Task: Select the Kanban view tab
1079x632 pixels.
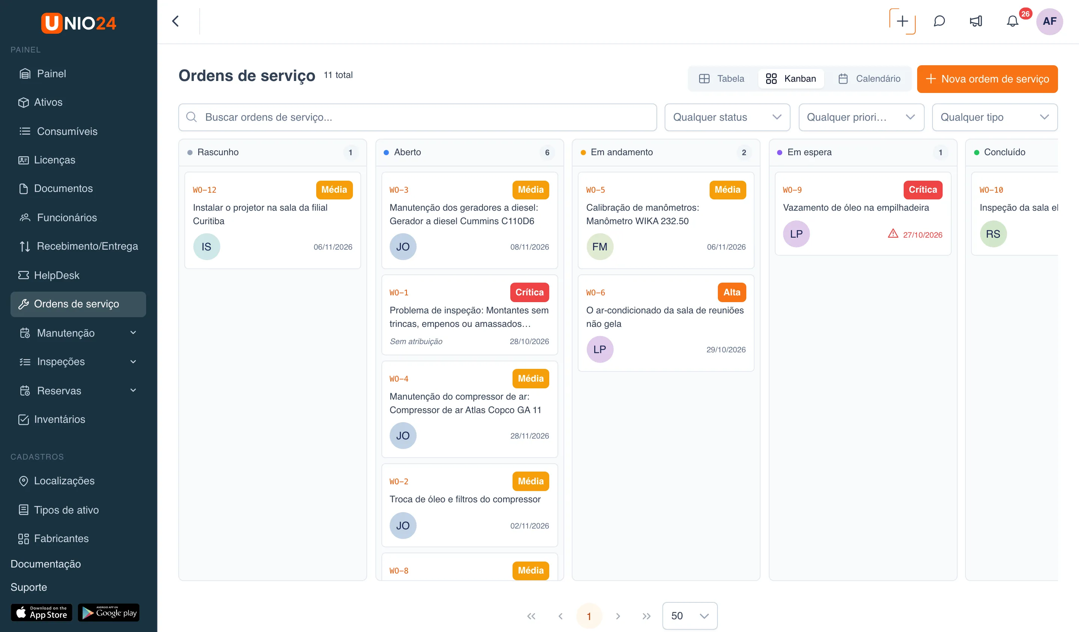Action: [x=791, y=79]
